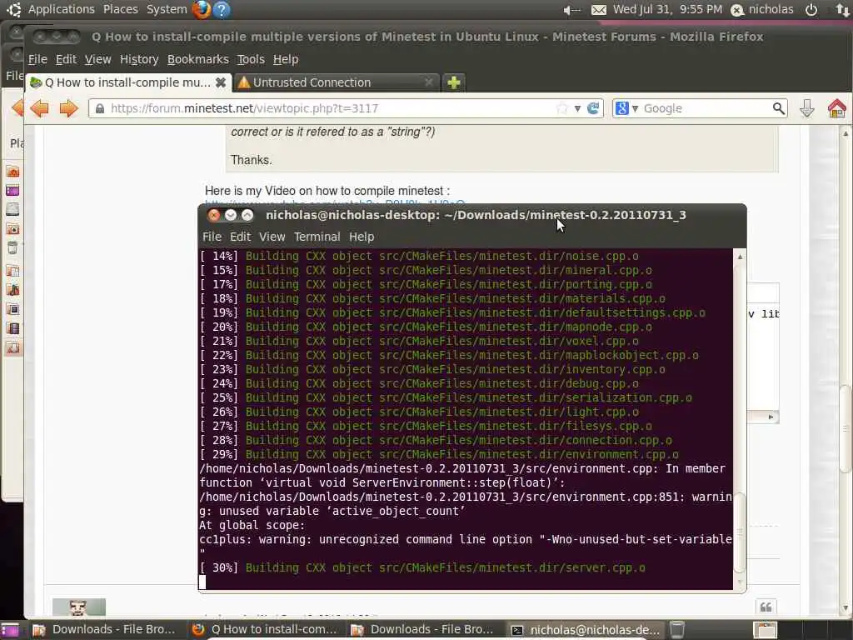Image resolution: width=853 pixels, height=640 pixels.
Task: Open Firefox File menu
Action: point(37,59)
